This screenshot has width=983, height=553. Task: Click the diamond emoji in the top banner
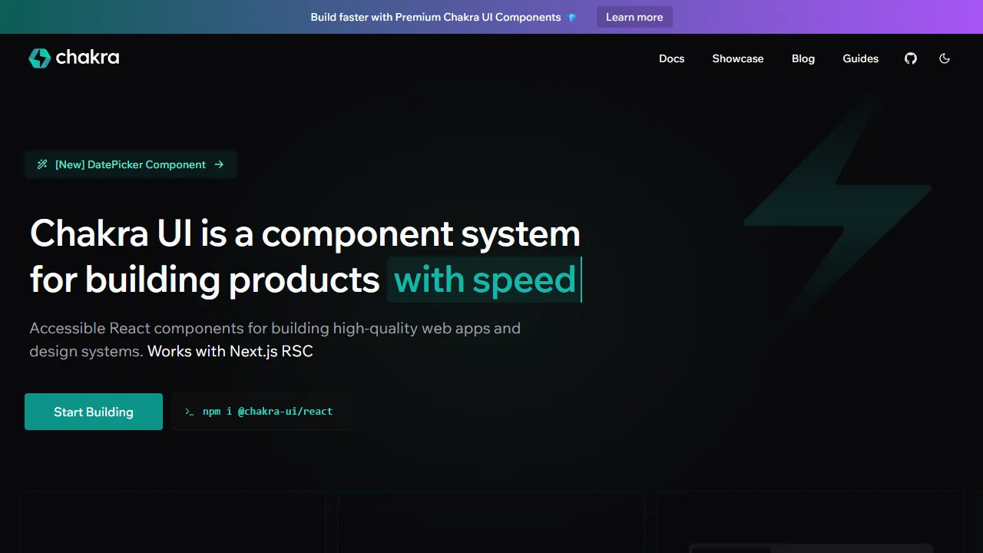(x=571, y=18)
